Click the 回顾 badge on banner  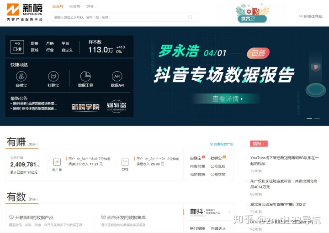[x=258, y=53]
